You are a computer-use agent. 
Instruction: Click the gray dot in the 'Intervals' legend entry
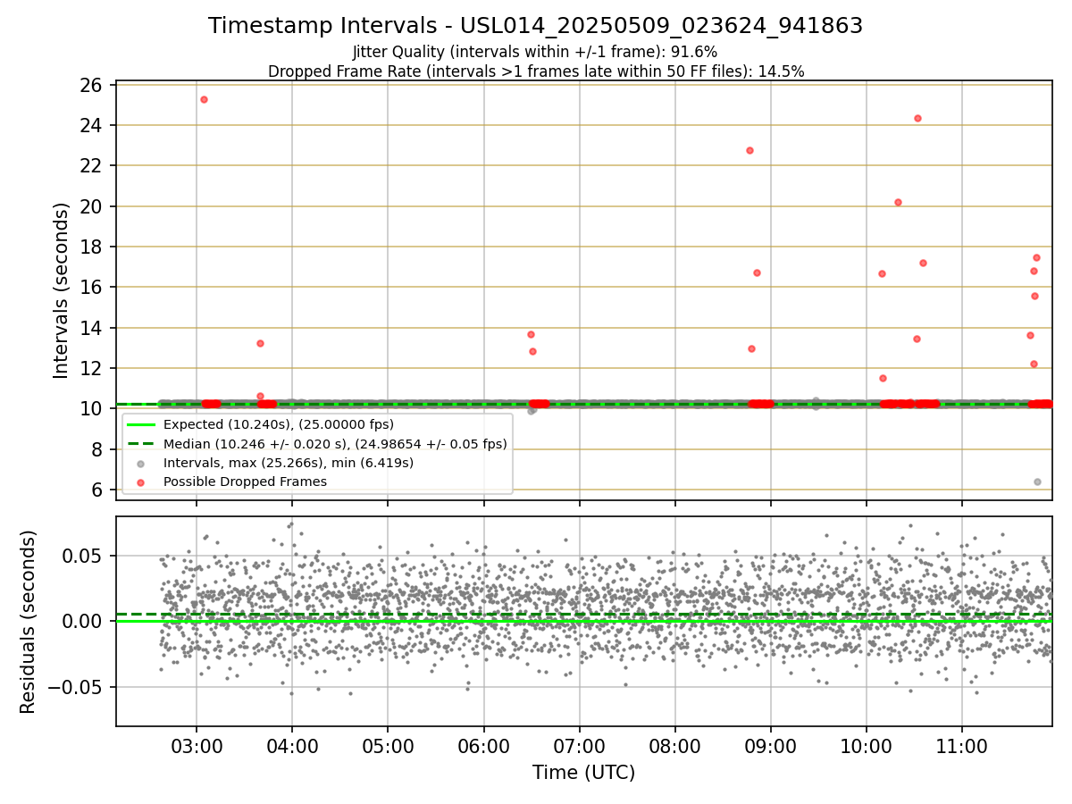point(141,463)
